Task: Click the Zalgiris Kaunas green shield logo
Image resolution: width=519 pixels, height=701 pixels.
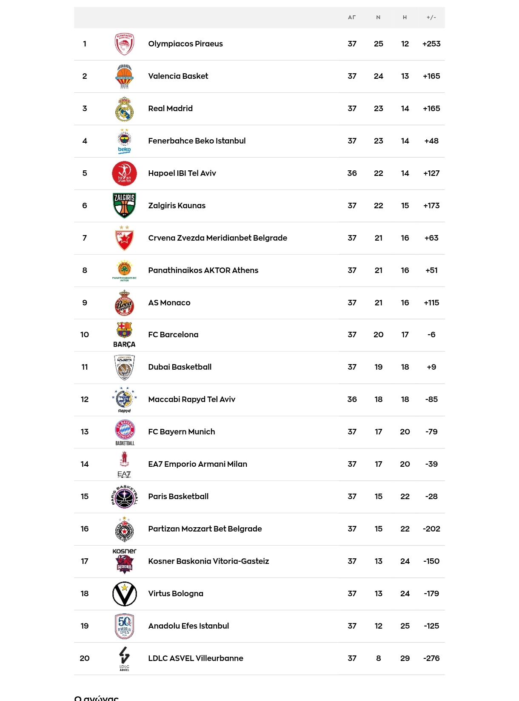Action: 124,205
